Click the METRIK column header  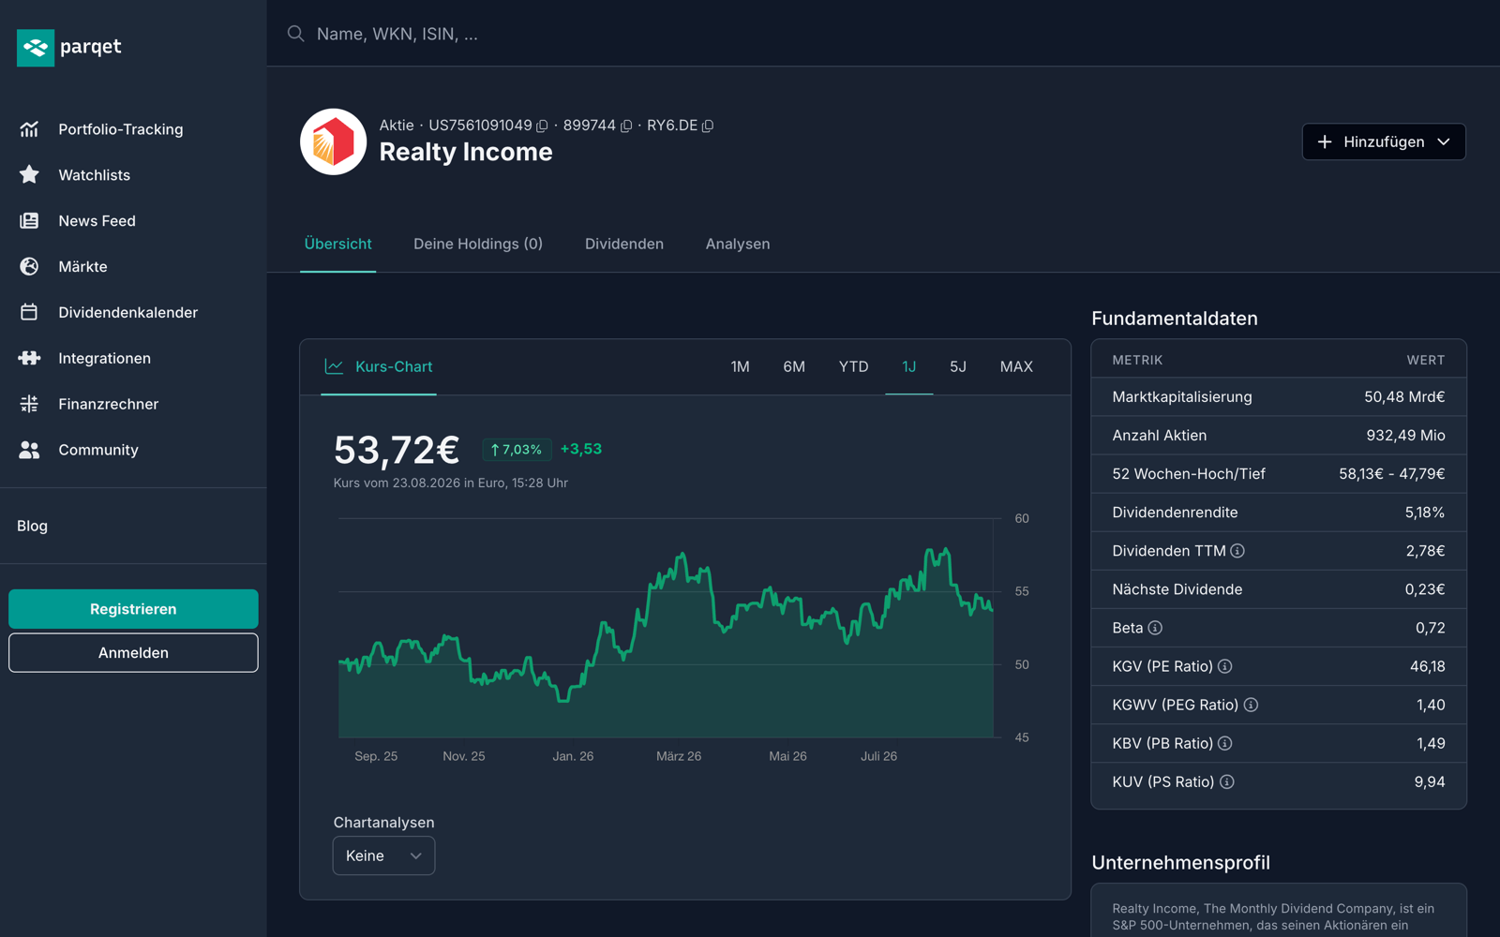[1137, 360]
